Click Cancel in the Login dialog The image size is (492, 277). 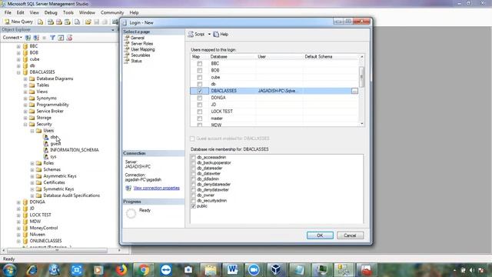coord(351,235)
